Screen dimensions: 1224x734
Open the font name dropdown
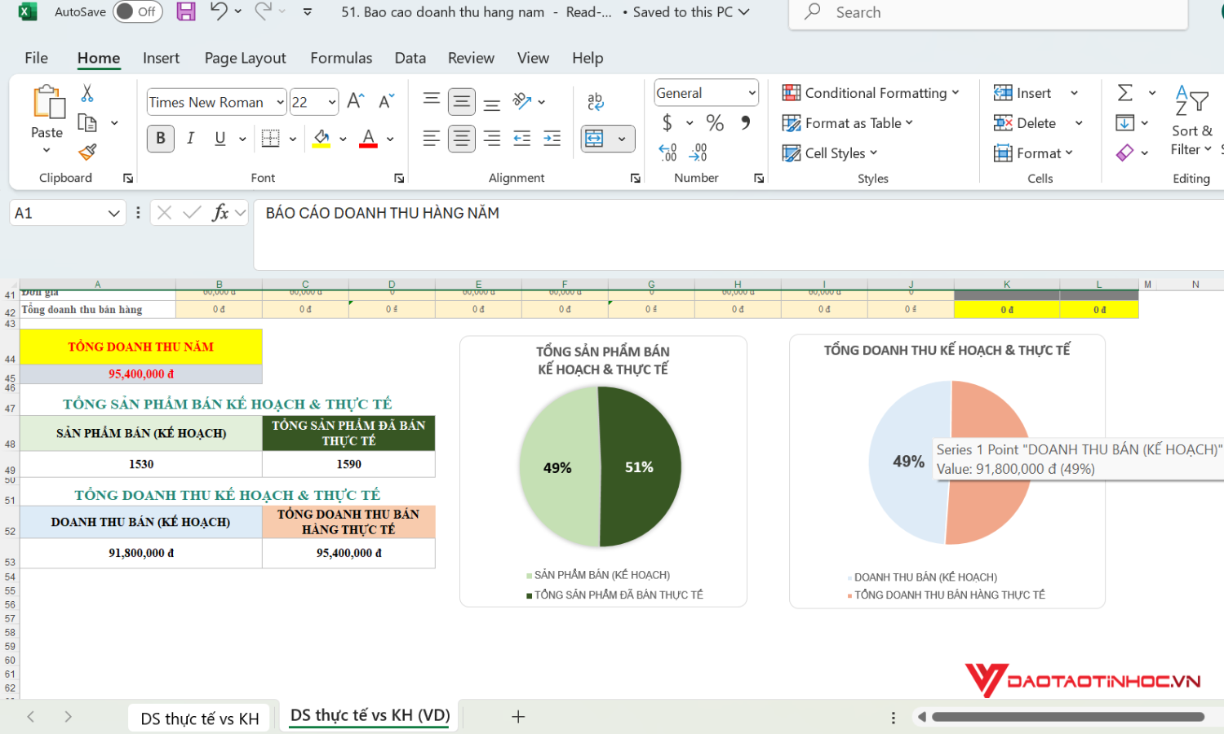pyautogui.click(x=280, y=102)
